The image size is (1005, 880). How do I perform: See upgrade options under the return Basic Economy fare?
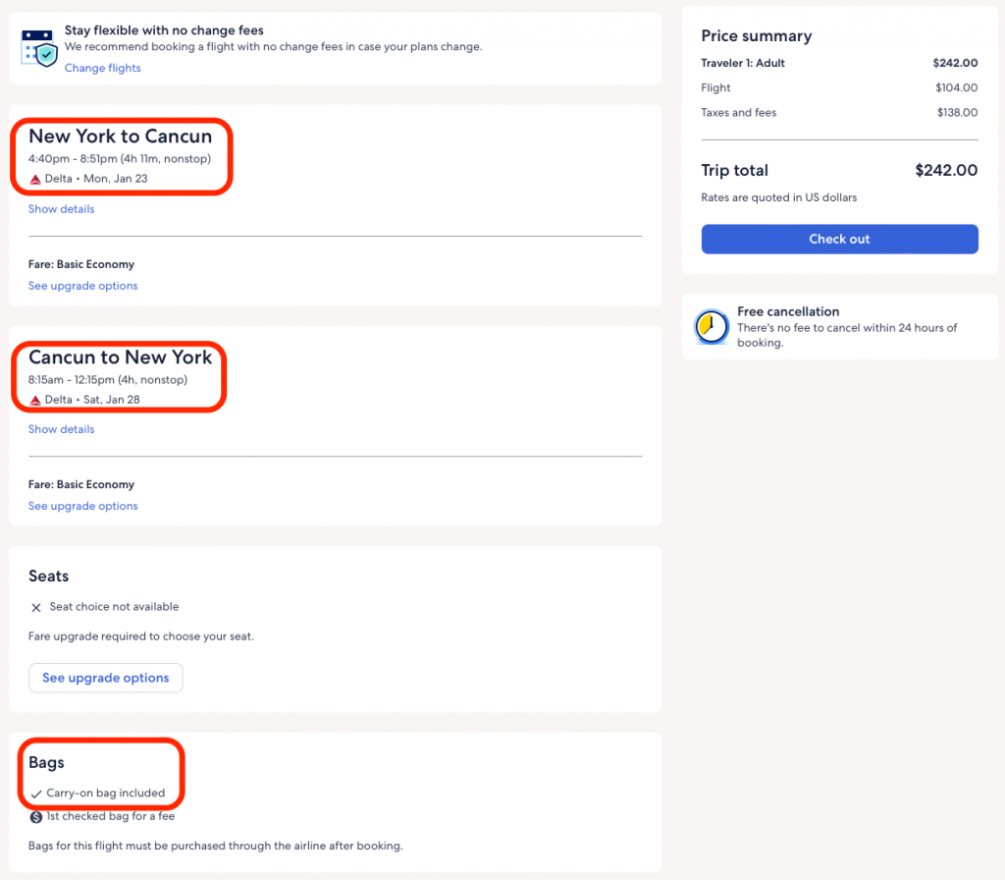click(82, 506)
